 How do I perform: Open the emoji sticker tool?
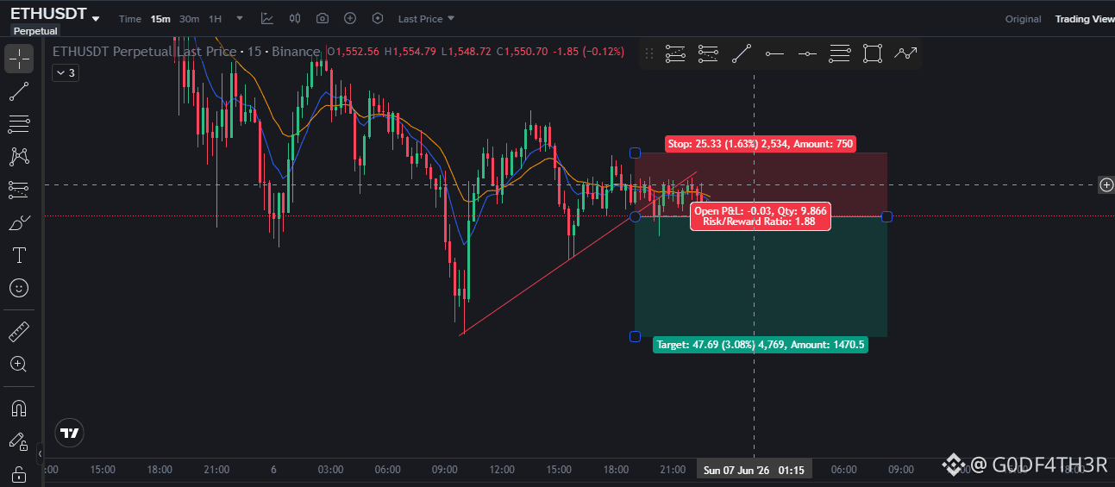(x=19, y=288)
